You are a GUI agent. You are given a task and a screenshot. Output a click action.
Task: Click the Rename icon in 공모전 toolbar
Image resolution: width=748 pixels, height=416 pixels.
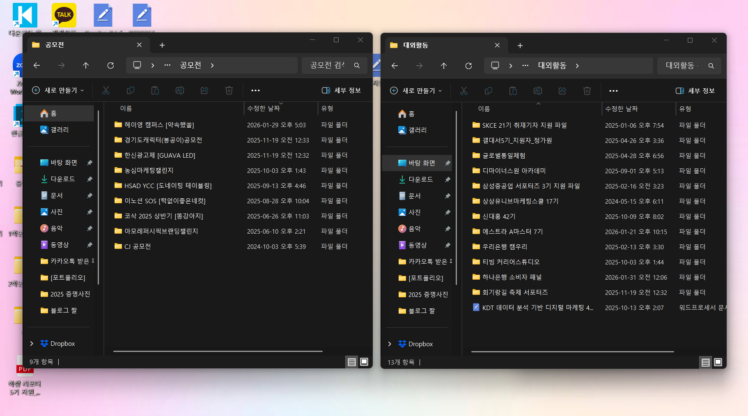(x=180, y=90)
